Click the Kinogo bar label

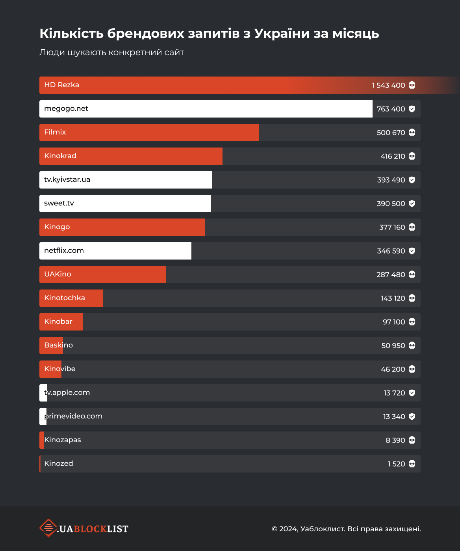57,227
